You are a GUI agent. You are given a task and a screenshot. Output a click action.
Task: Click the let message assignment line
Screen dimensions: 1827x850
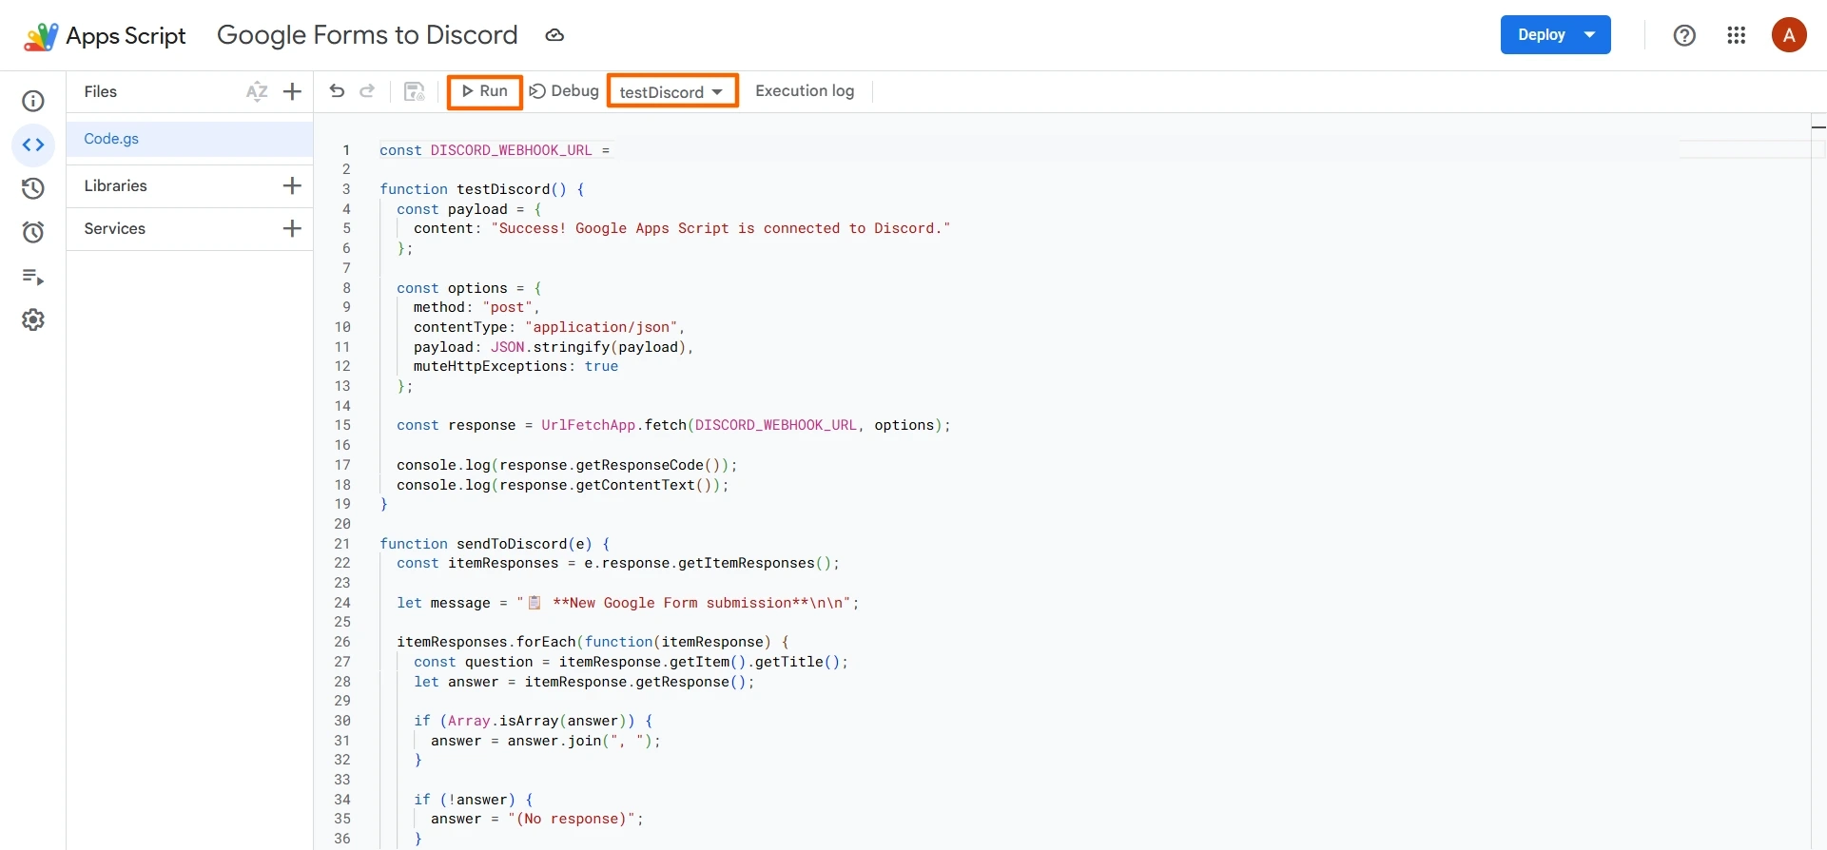tap(628, 603)
